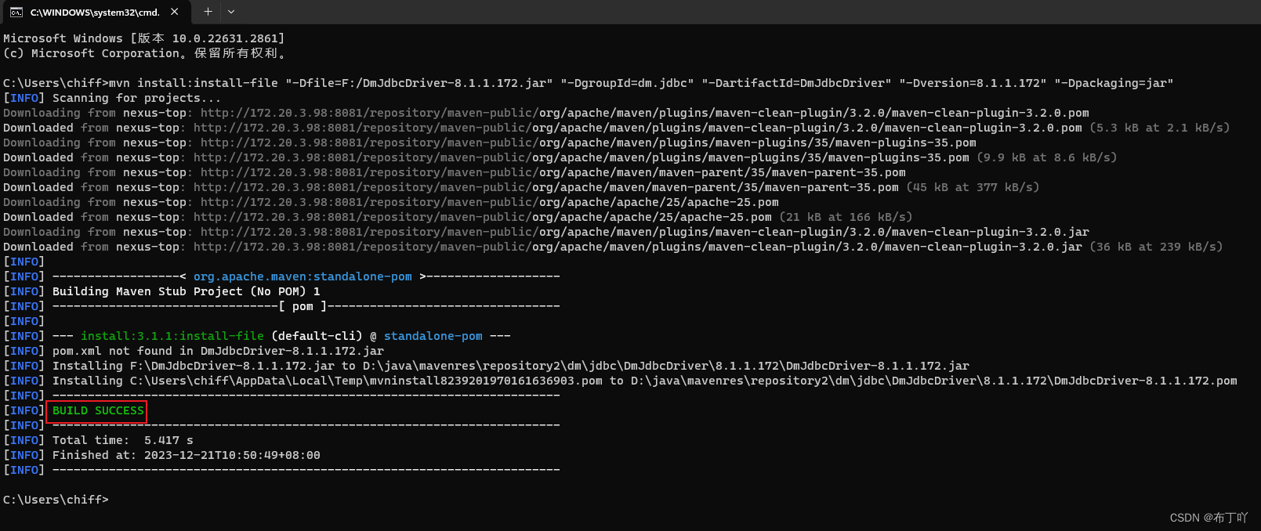Click the '-Dversion=8.1.1.172' argument

(x=973, y=83)
